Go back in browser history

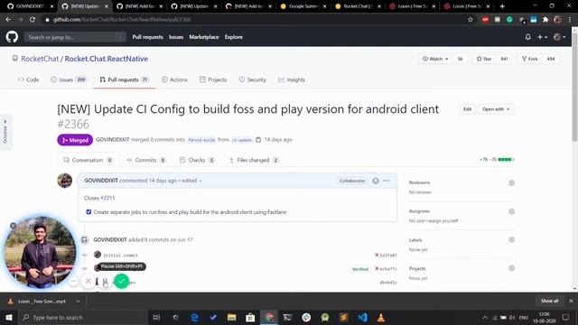8,20
